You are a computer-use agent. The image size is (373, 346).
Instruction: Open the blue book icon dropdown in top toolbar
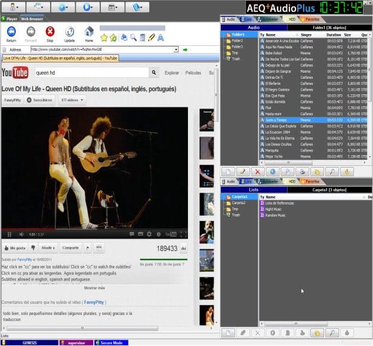pyautogui.click(x=137, y=7)
